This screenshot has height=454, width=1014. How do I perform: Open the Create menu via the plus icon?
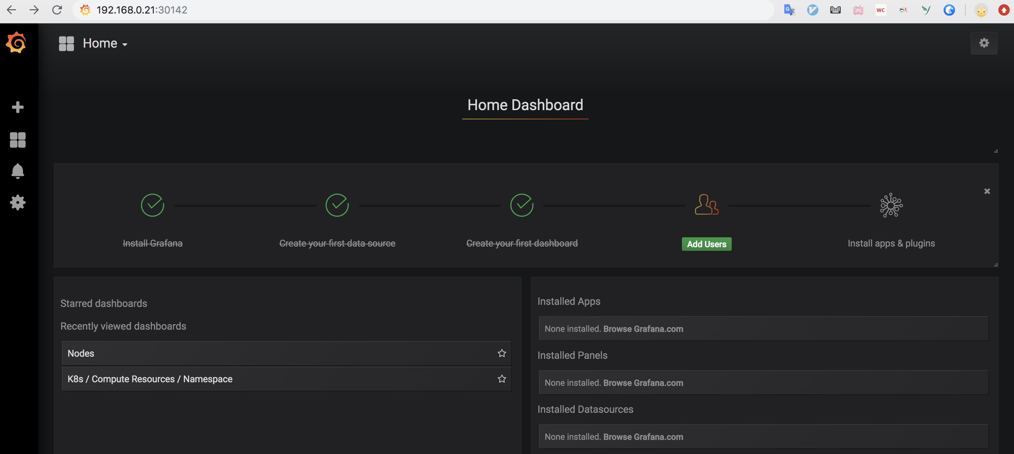(x=17, y=107)
